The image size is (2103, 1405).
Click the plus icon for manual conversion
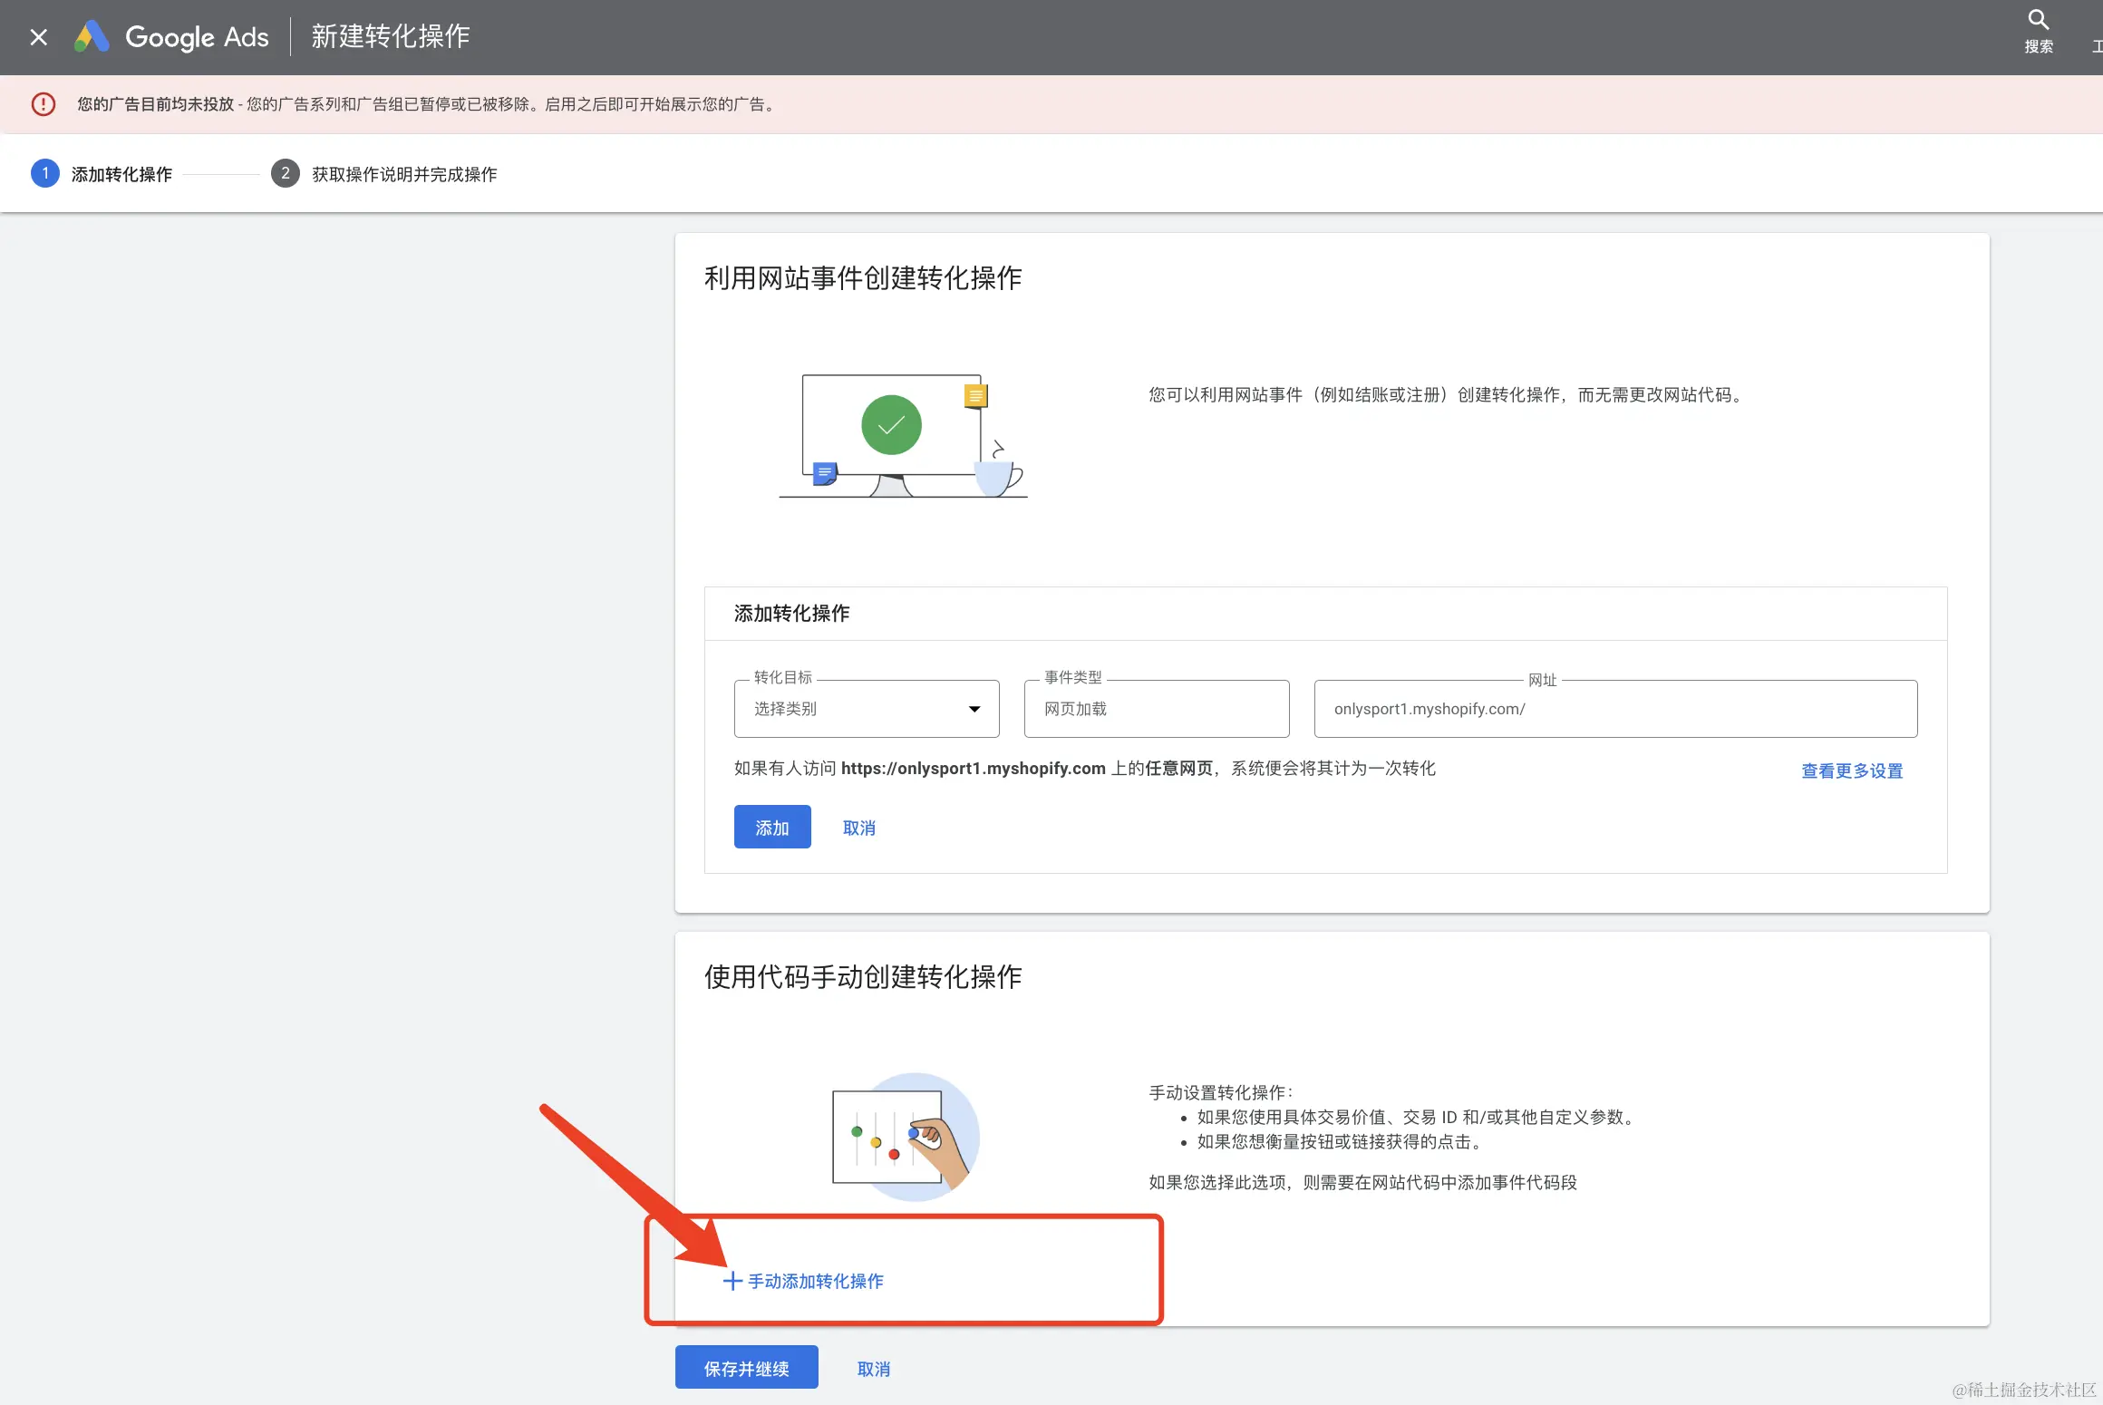(732, 1281)
